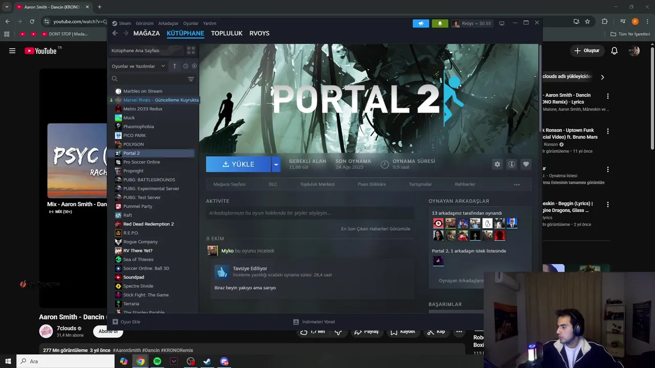
Task: Select Phasmophobia in library list
Action: point(138,126)
